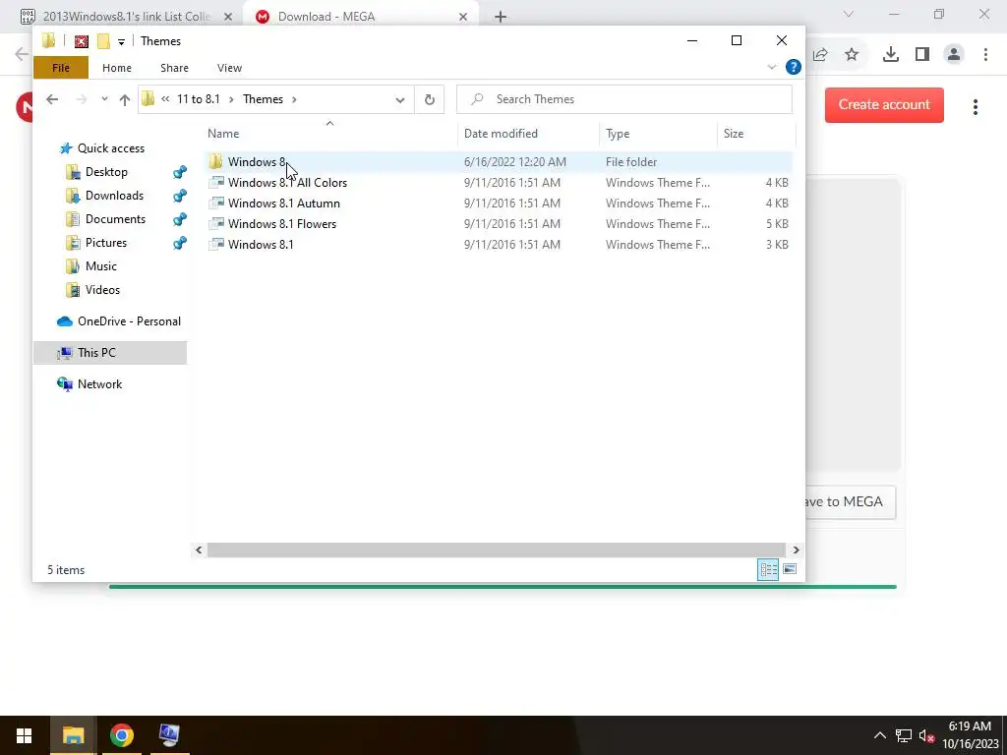Click in Search Themes field

(x=624, y=99)
